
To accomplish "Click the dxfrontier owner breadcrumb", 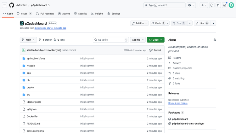I will coord(21,5).
